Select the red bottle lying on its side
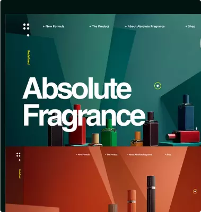Screen dimensions: 201x212 pos(182,136)
